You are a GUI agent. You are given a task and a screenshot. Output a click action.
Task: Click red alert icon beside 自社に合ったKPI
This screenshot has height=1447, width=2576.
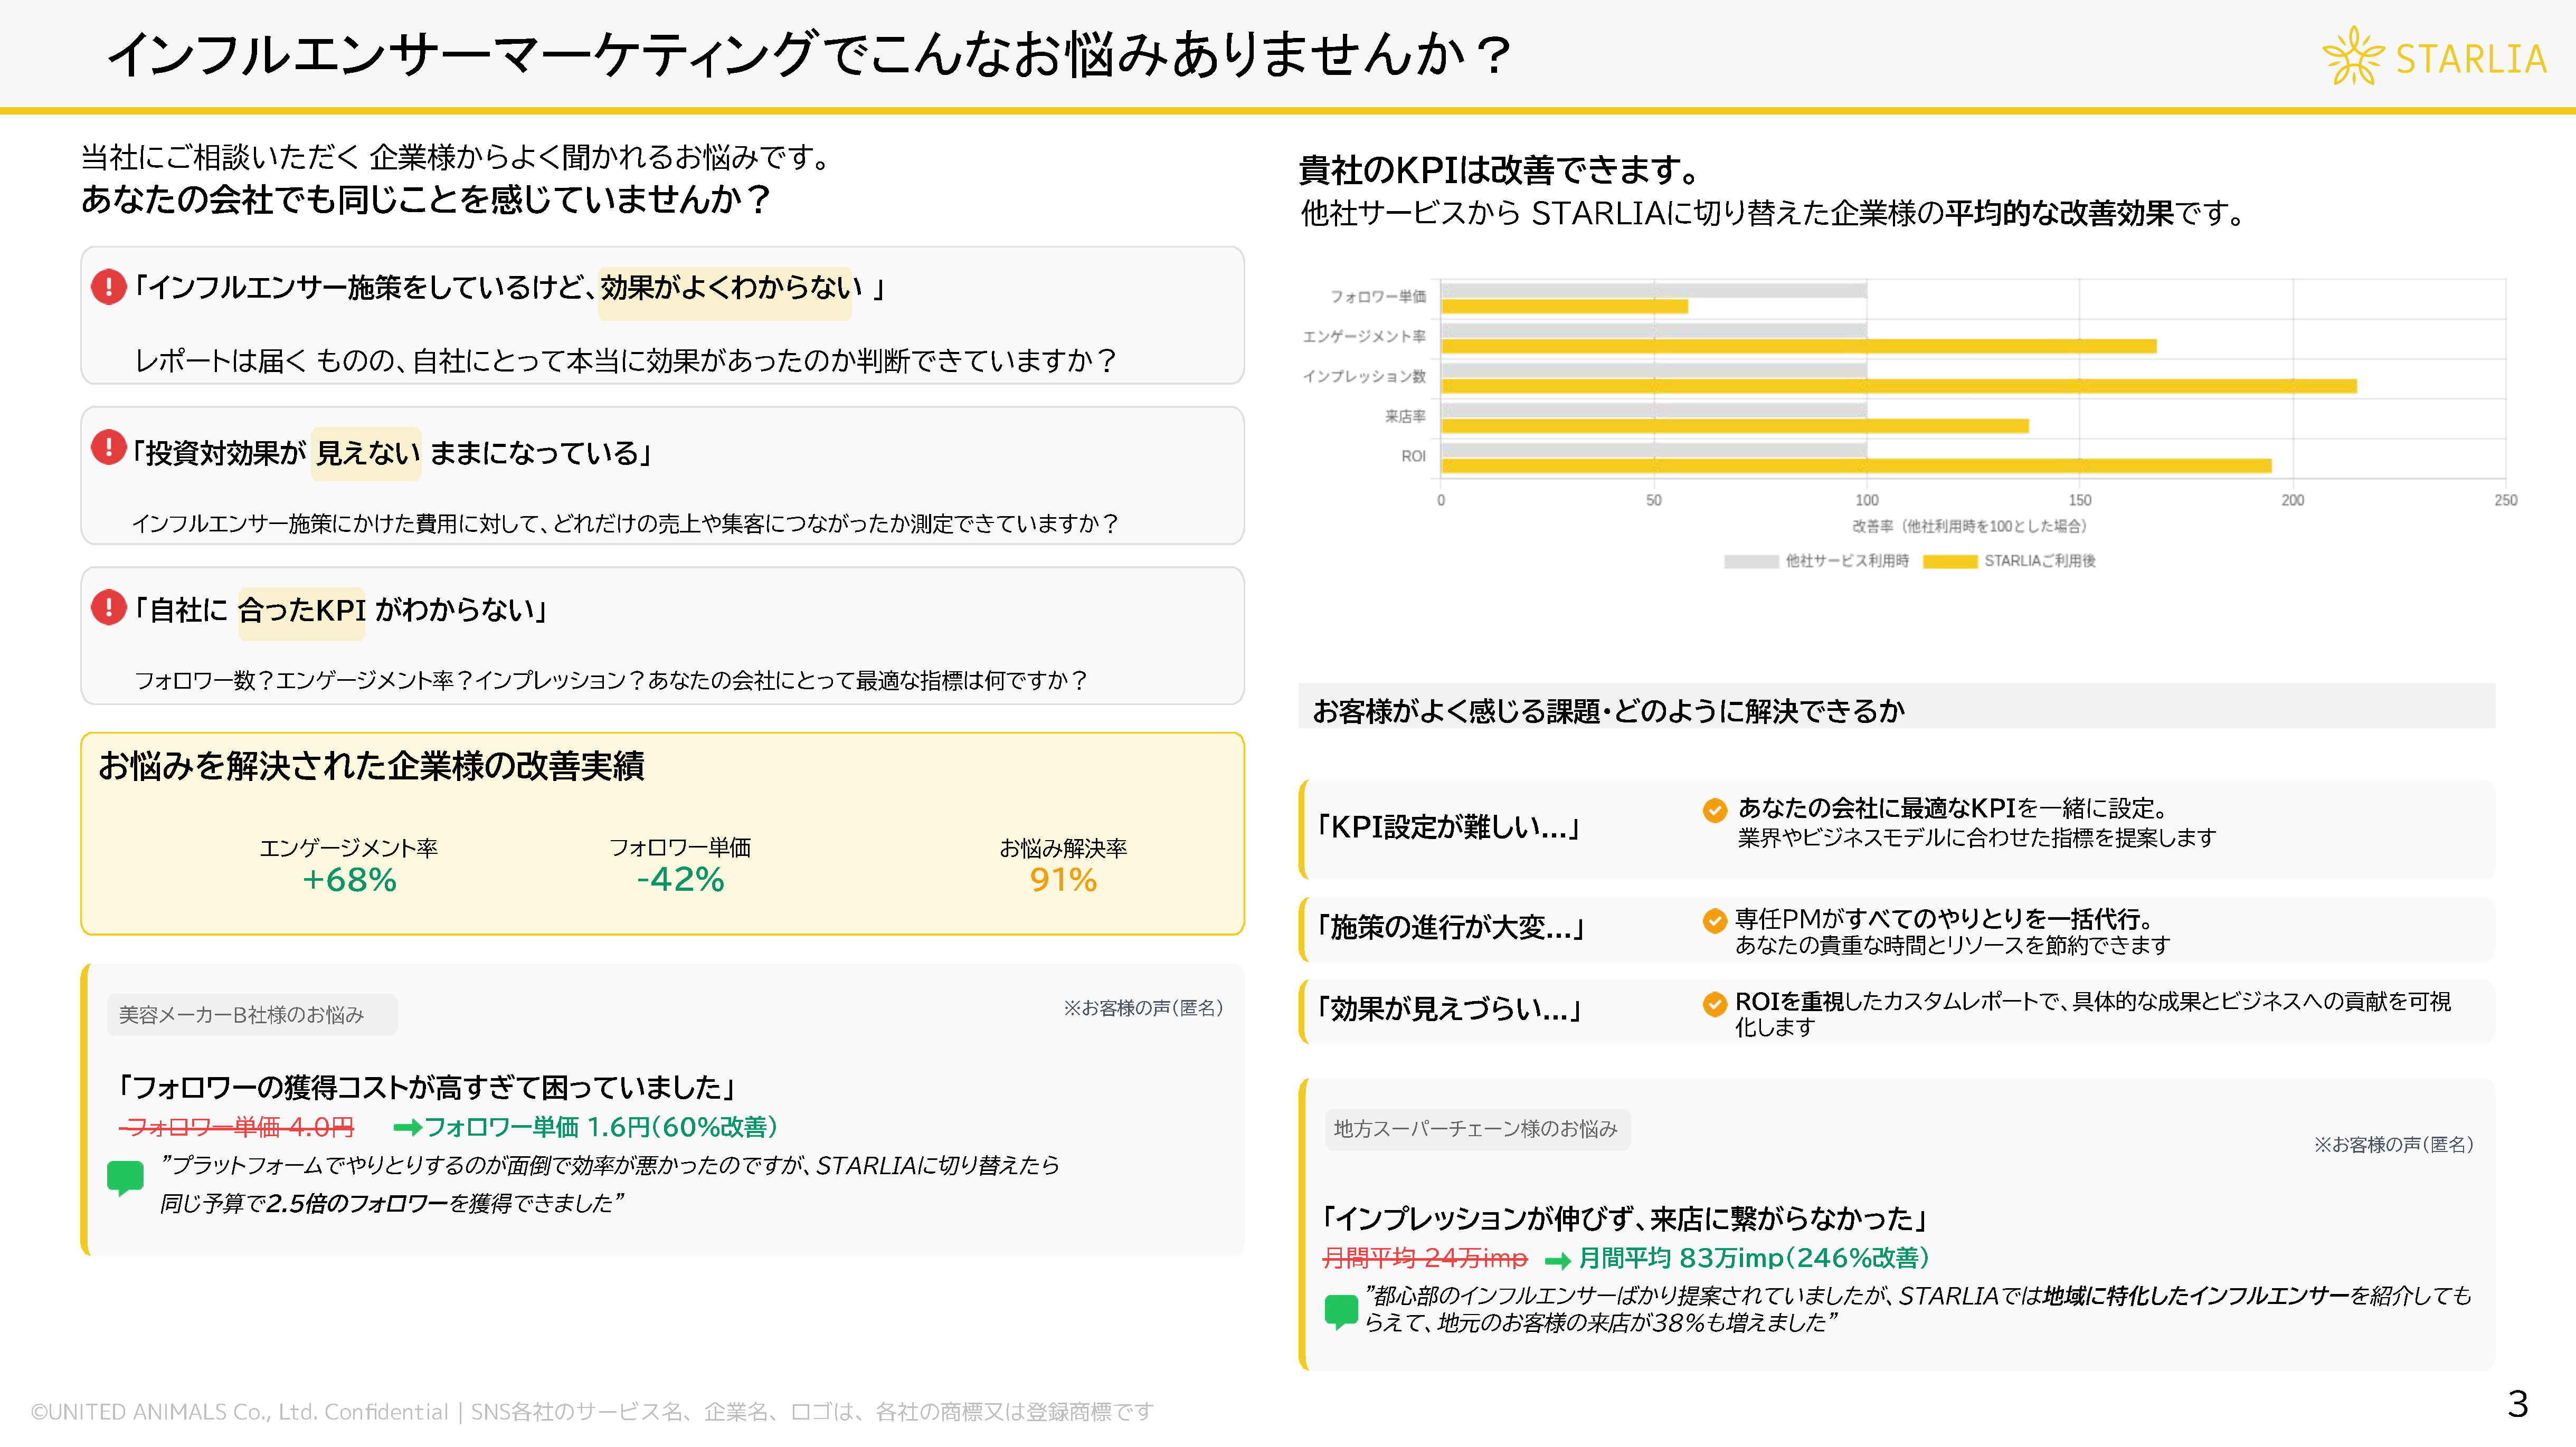(x=108, y=607)
